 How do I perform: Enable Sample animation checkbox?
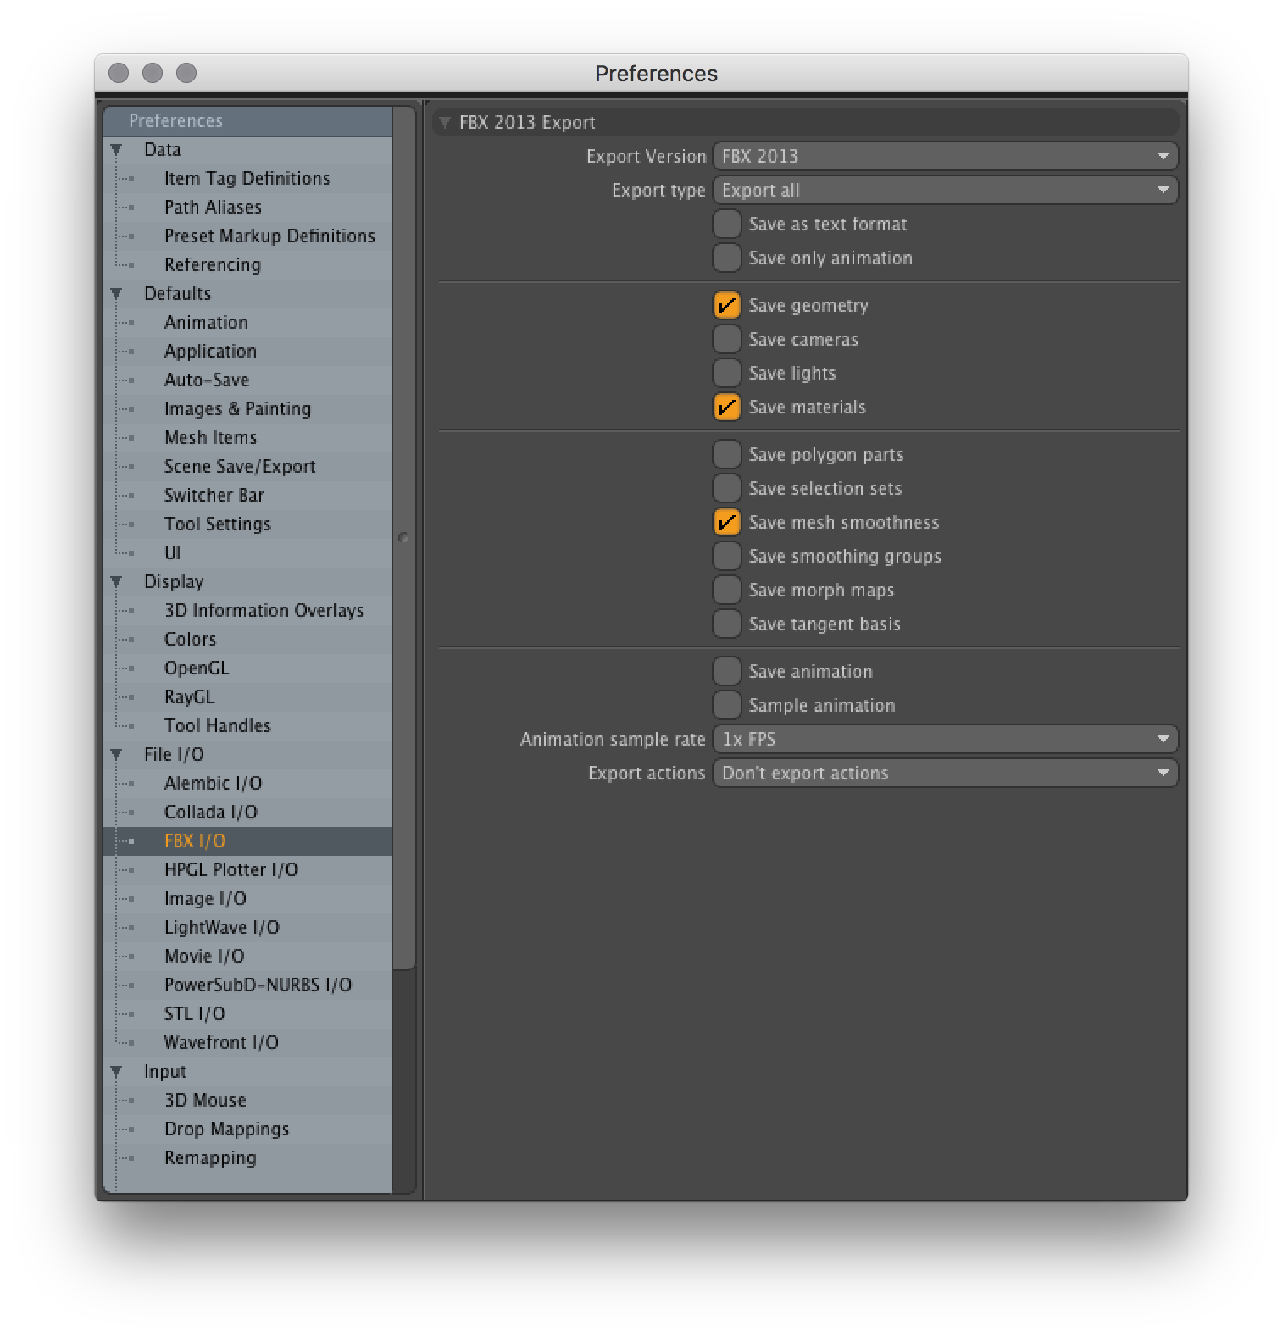[727, 705]
